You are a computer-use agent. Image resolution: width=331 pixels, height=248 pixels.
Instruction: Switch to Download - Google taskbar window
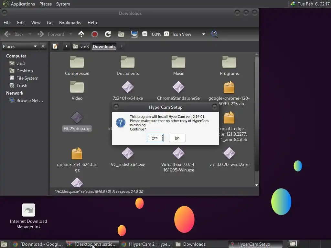(38, 244)
